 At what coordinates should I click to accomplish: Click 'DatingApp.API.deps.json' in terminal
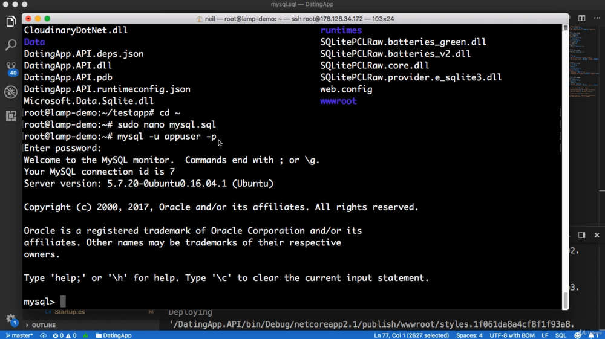click(x=83, y=54)
